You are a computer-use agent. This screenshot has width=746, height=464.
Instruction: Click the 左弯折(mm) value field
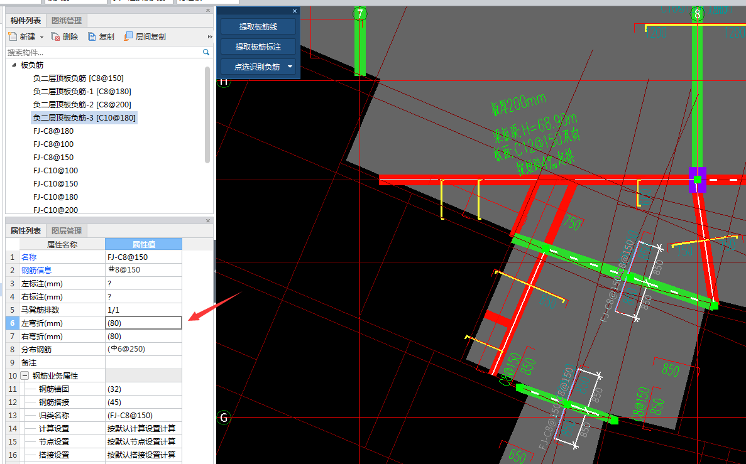pyautogui.click(x=144, y=323)
